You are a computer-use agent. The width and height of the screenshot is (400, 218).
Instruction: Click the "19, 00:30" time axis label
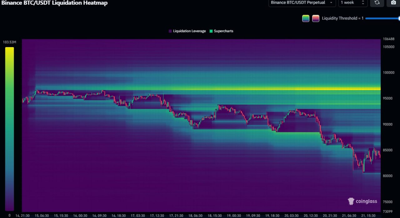coord(234,216)
